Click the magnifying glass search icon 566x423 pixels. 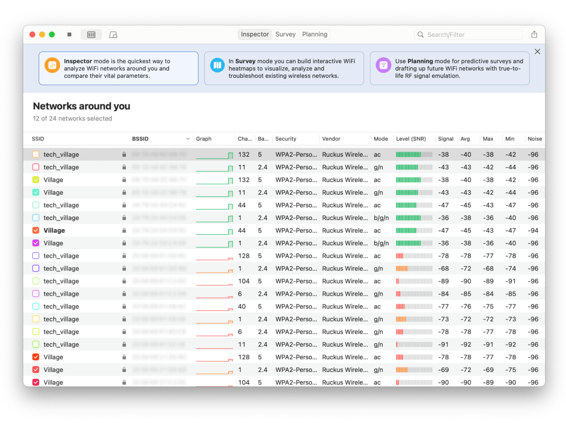421,34
